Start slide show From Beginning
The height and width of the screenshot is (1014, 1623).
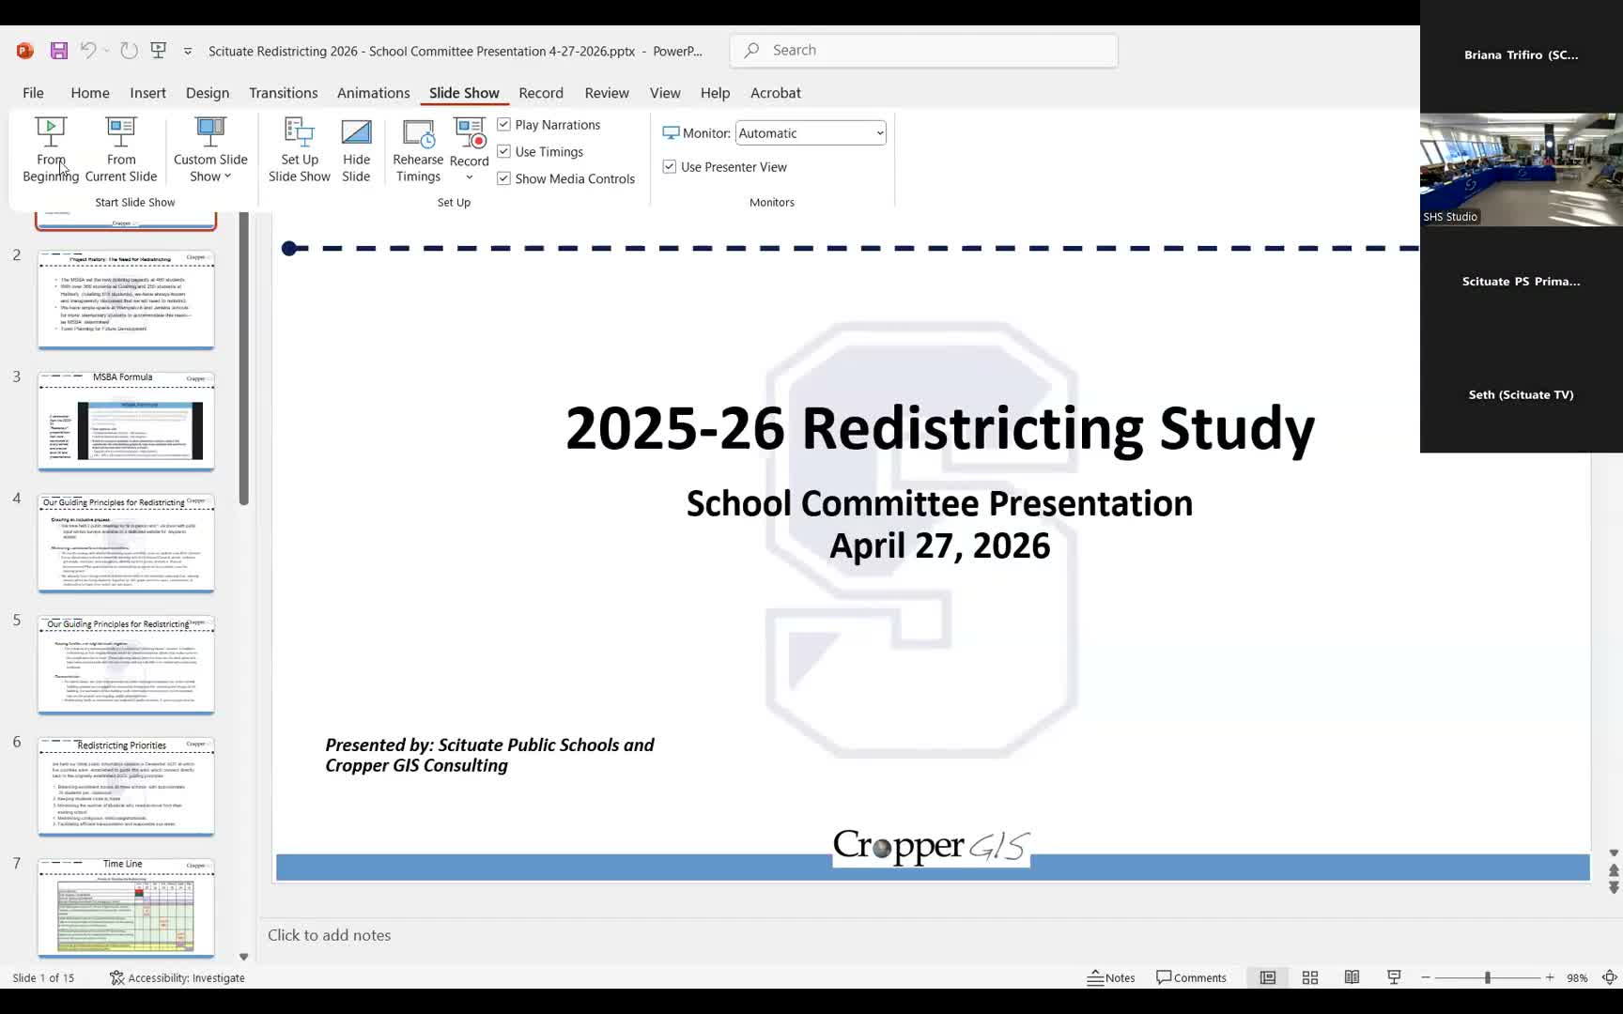pyautogui.click(x=51, y=149)
